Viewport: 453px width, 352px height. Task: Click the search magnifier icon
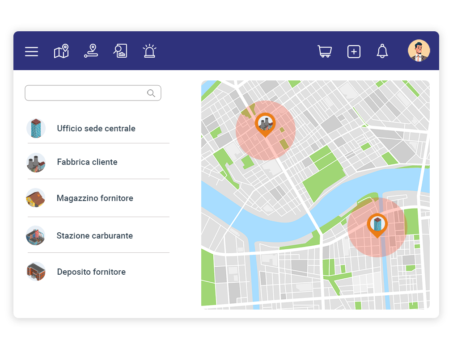tap(151, 92)
